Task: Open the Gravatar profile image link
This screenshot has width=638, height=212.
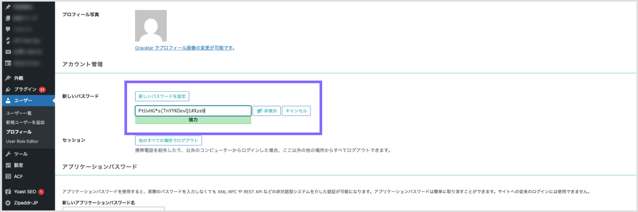Action: pos(184,48)
